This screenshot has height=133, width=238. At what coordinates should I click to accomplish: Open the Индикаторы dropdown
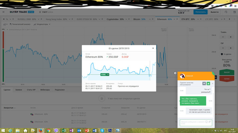[42, 24]
